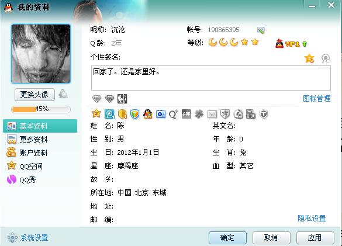
Task: Click the yellow star Qzone icon in the icon row
Action: (x=96, y=113)
